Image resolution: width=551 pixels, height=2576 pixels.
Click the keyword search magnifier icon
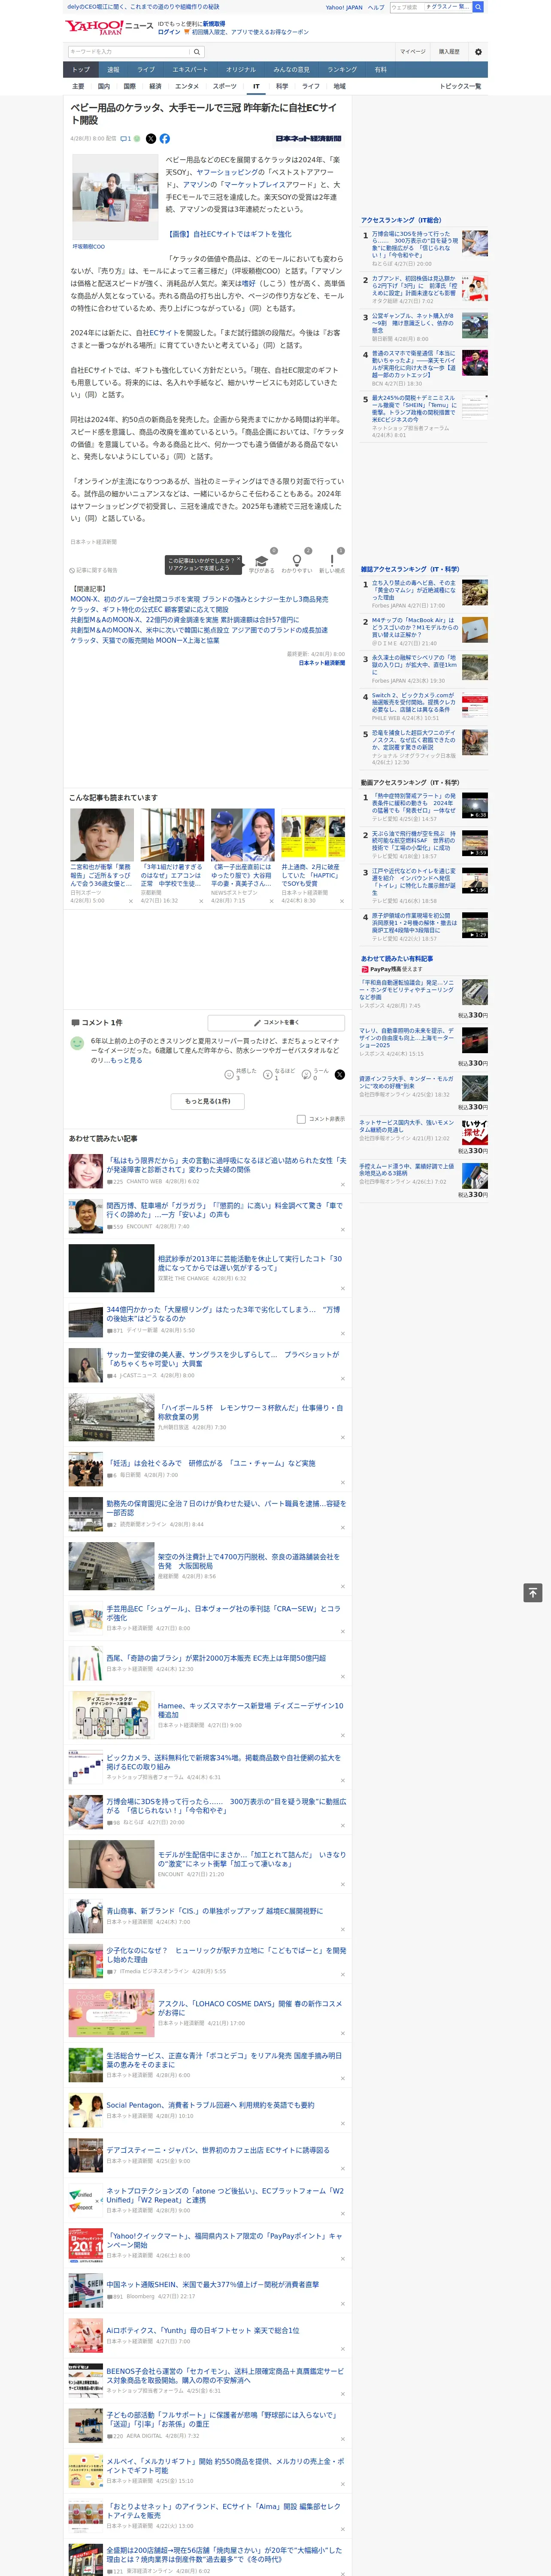pyautogui.click(x=196, y=52)
